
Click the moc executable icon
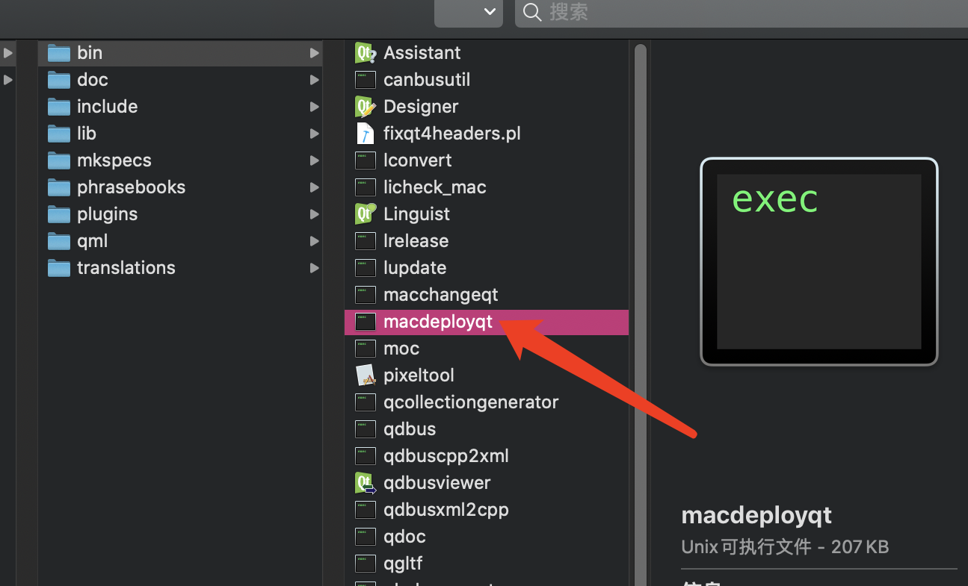point(365,349)
